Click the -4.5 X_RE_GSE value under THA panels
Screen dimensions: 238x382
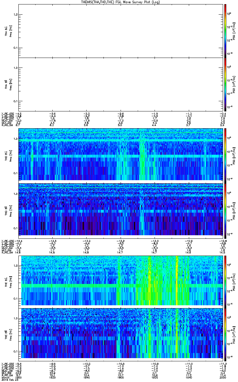[x=19, y=114]
